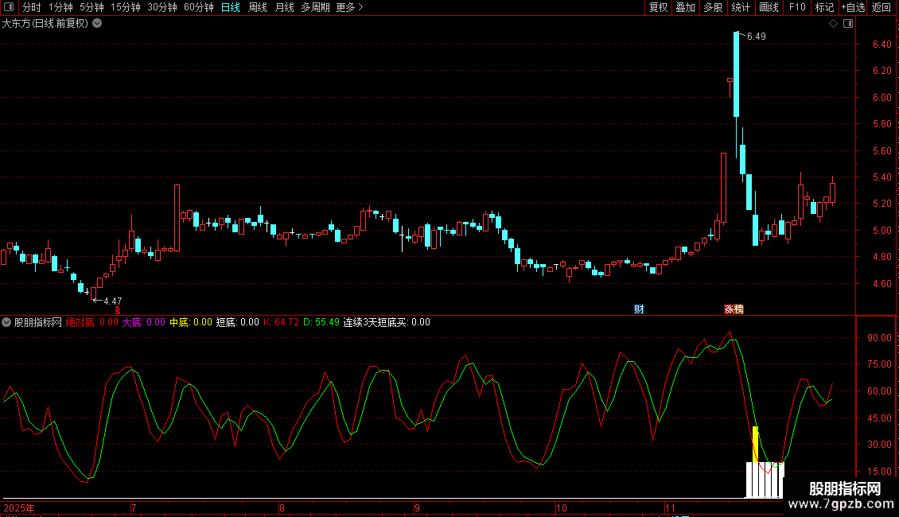Click the 90.00 indicator axis label

tap(879, 337)
